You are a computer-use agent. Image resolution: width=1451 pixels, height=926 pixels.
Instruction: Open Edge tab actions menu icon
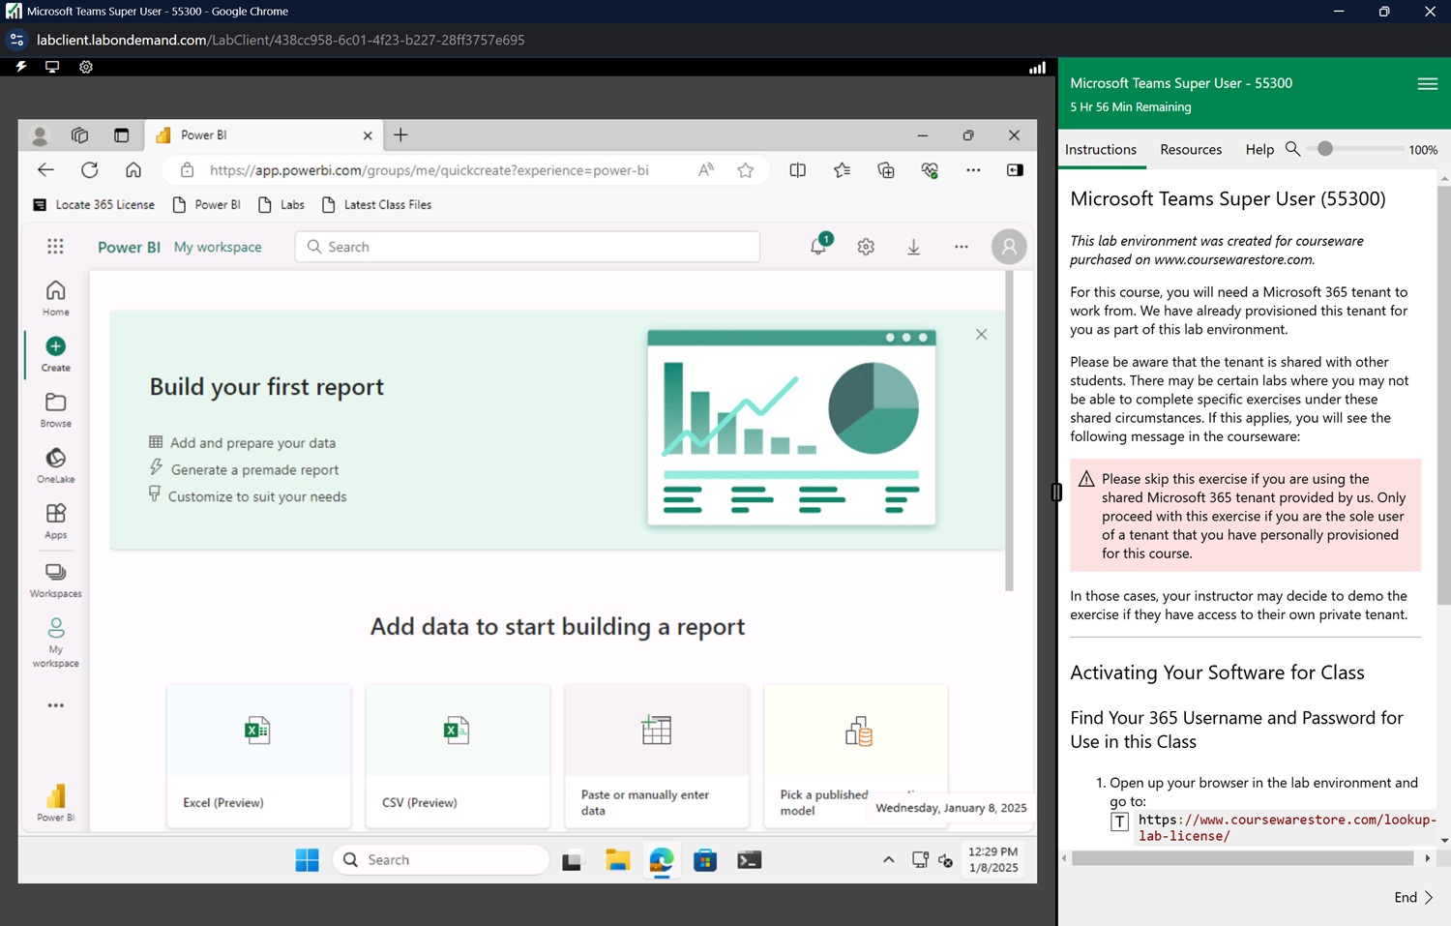121,135
